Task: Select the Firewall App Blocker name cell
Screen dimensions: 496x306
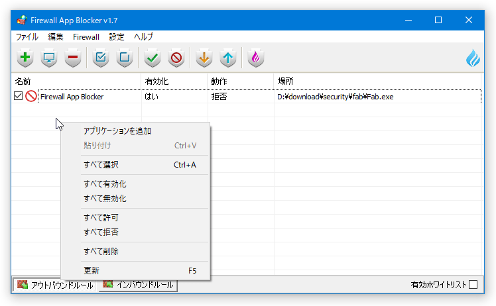Action: point(72,97)
